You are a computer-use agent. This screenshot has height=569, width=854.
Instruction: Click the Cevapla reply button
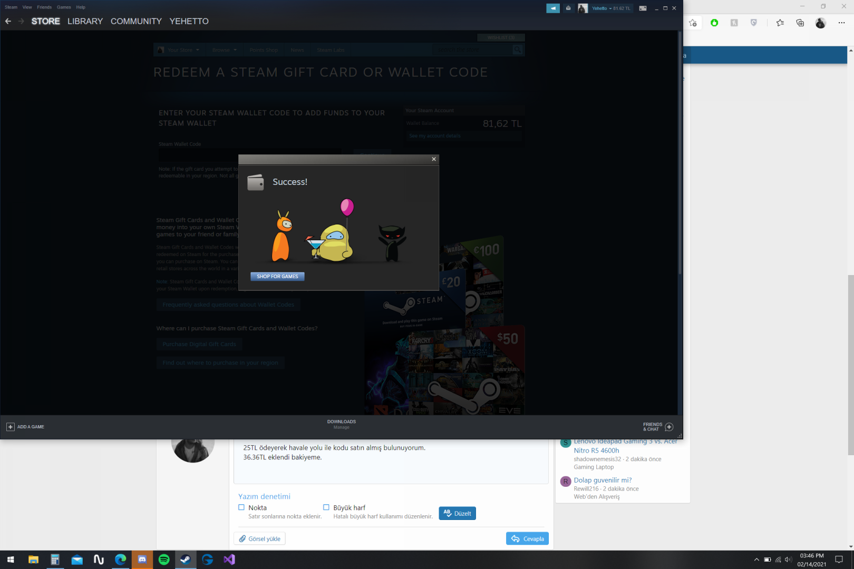(527, 538)
